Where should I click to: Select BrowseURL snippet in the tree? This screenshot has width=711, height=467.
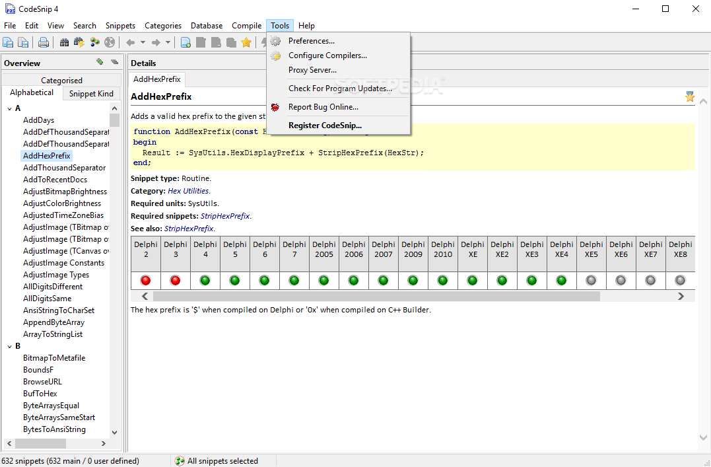(43, 382)
